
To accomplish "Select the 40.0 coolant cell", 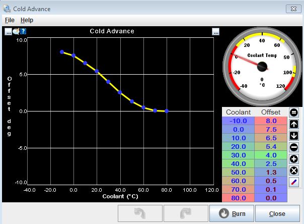I will pyautogui.click(x=237, y=164).
